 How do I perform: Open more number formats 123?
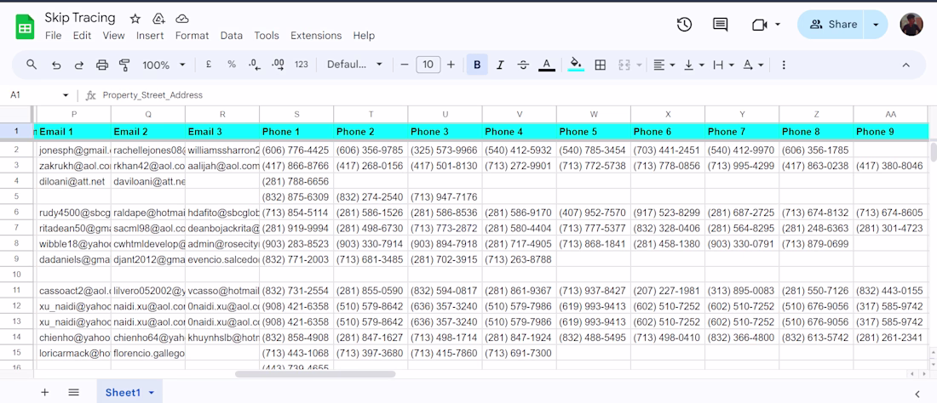[302, 65]
